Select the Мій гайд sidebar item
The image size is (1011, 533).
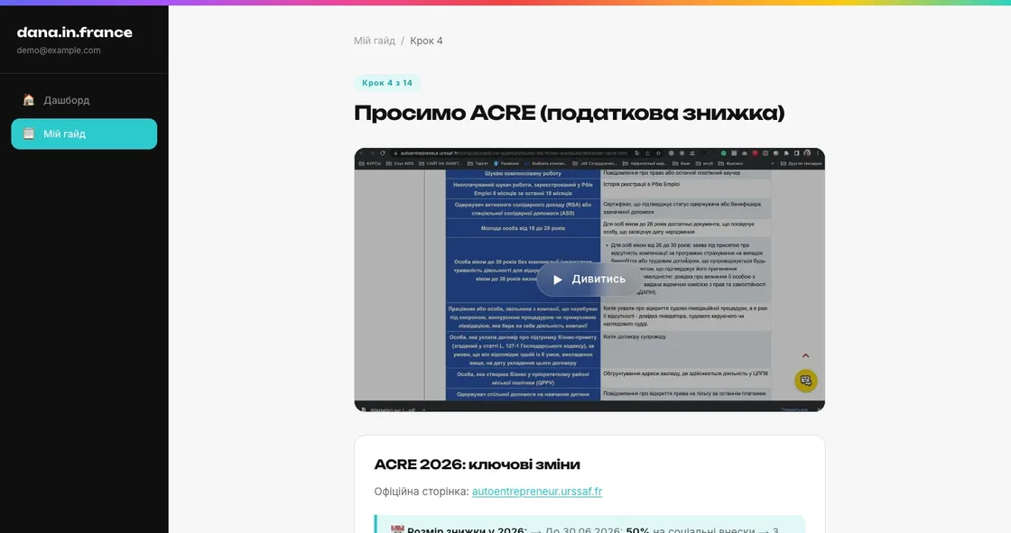pyautogui.click(x=84, y=134)
